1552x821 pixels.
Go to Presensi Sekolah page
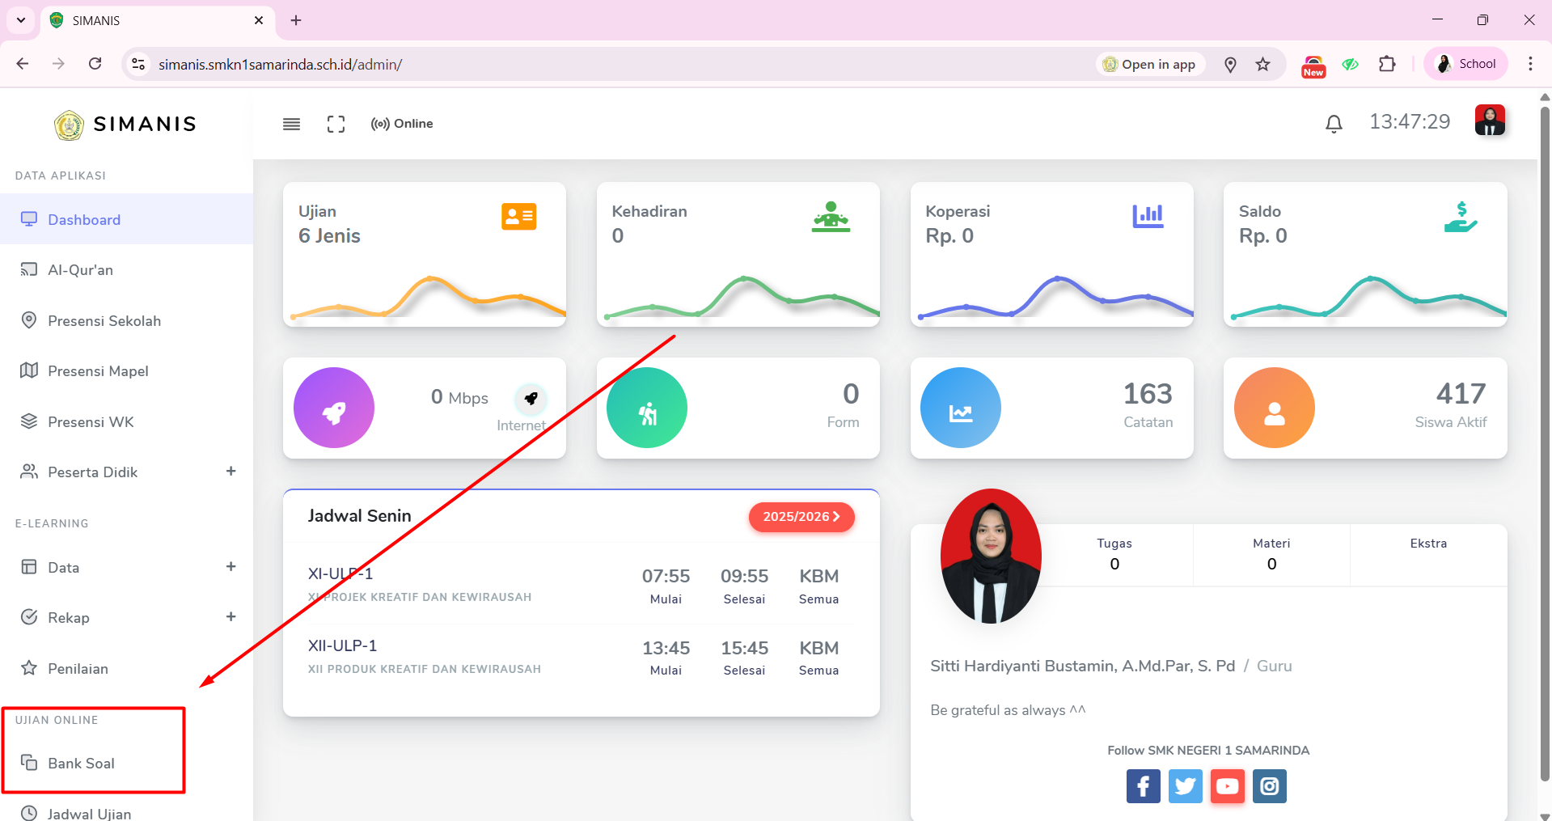point(104,321)
